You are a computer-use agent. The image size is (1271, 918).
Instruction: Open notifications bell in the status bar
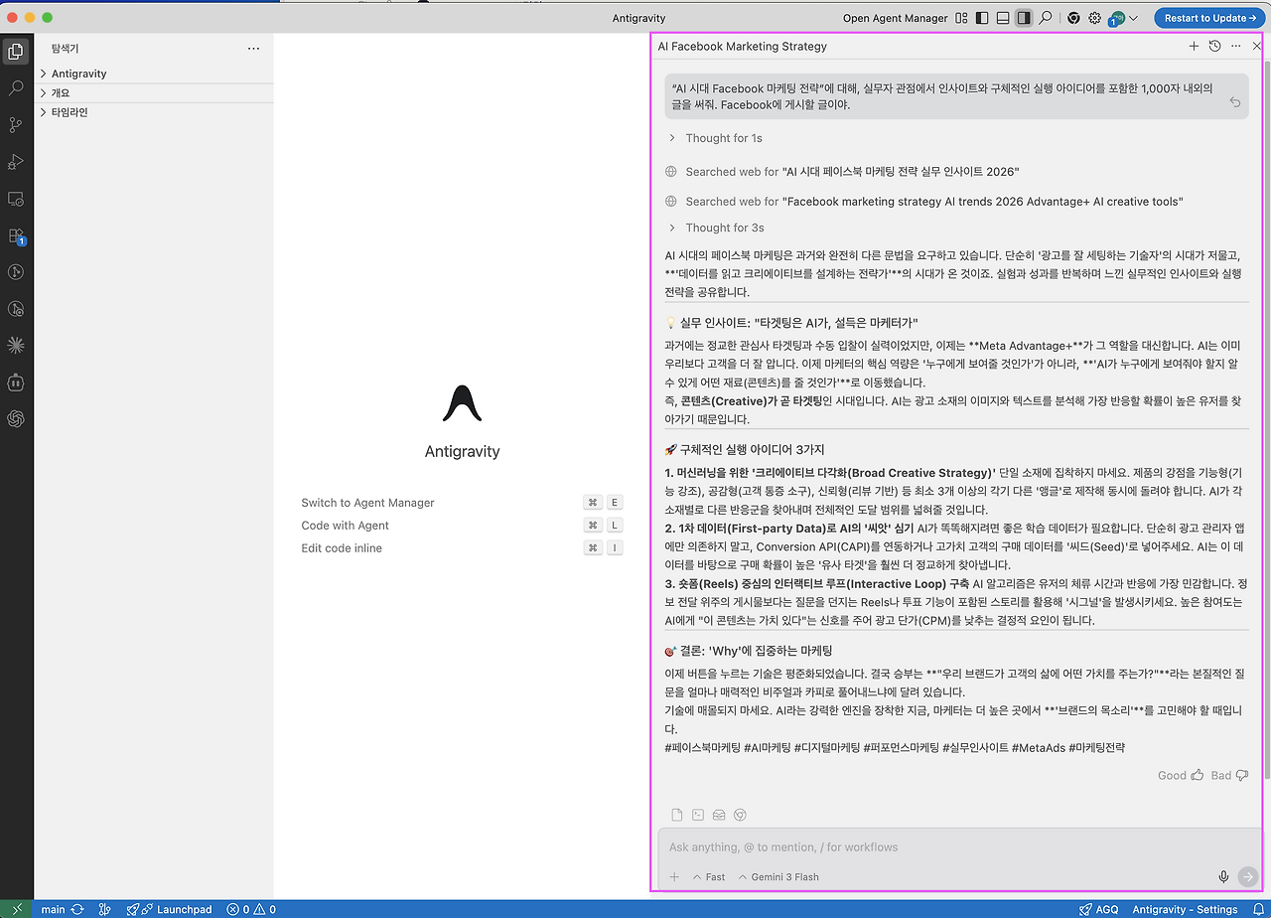pyautogui.click(x=1256, y=909)
